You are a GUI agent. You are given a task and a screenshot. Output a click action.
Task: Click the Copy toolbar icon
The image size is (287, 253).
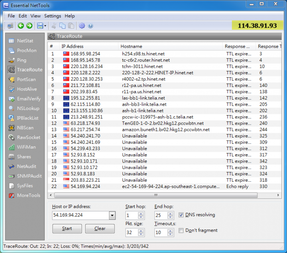(x=63, y=26)
